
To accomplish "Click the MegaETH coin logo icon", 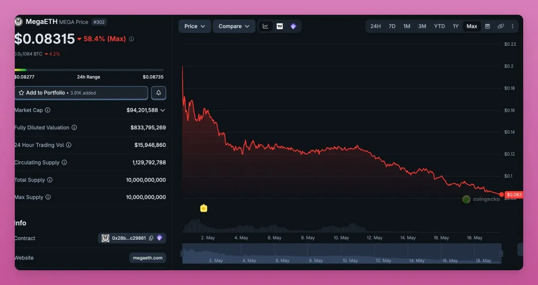I will [x=18, y=21].
